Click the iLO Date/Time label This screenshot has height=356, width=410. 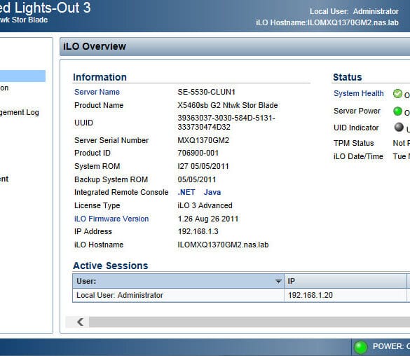358,156
